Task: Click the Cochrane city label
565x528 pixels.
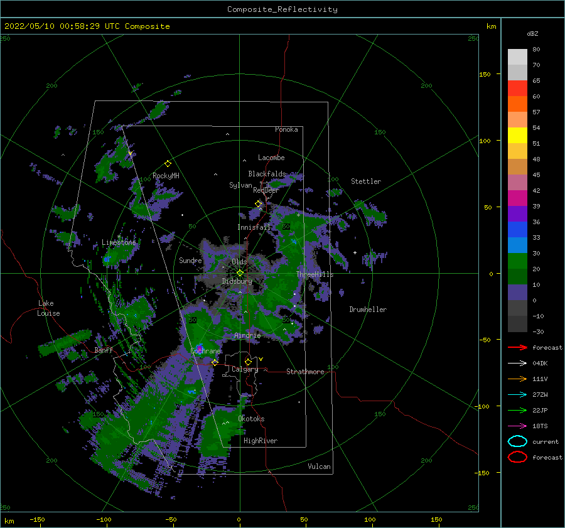Action: 205,351
